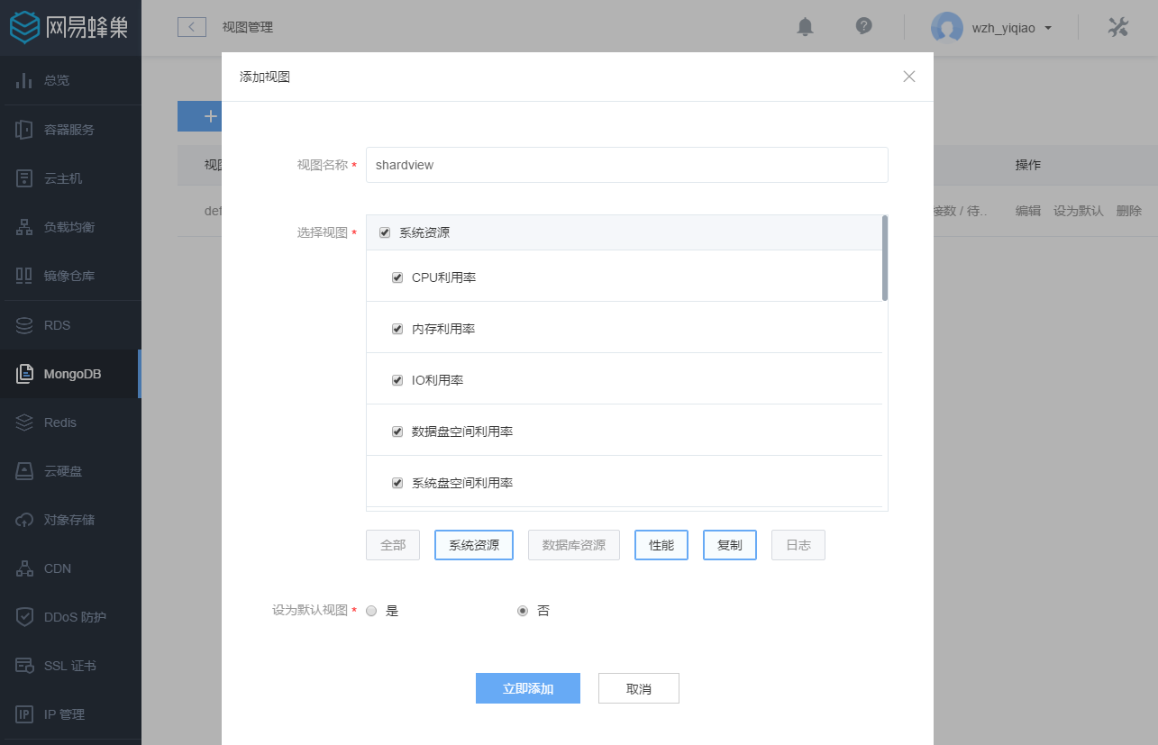Click the back arrow button
This screenshot has height=745, width=1158.
tap(192, 27)
